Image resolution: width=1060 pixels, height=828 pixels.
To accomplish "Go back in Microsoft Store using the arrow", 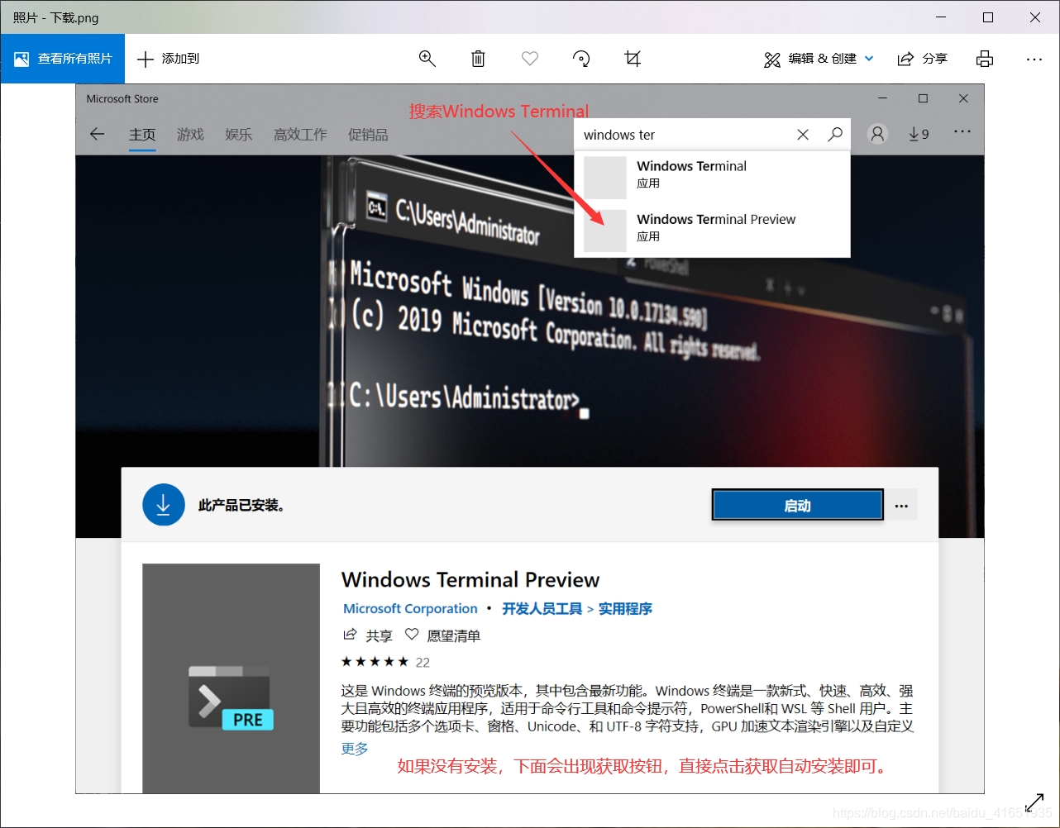I will click(98, 134).
